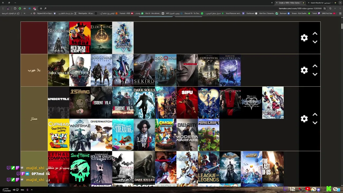The width and height of the screenshot is (343, 193).
Task: Select the Red Dead Redemption II cover
Action: click(x=80, y=38)
